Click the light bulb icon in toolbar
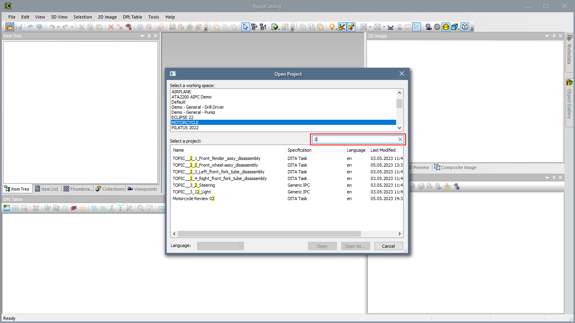The height and width of the screenshot is (323, 575). pyautogui.click(x=332, y=27)
